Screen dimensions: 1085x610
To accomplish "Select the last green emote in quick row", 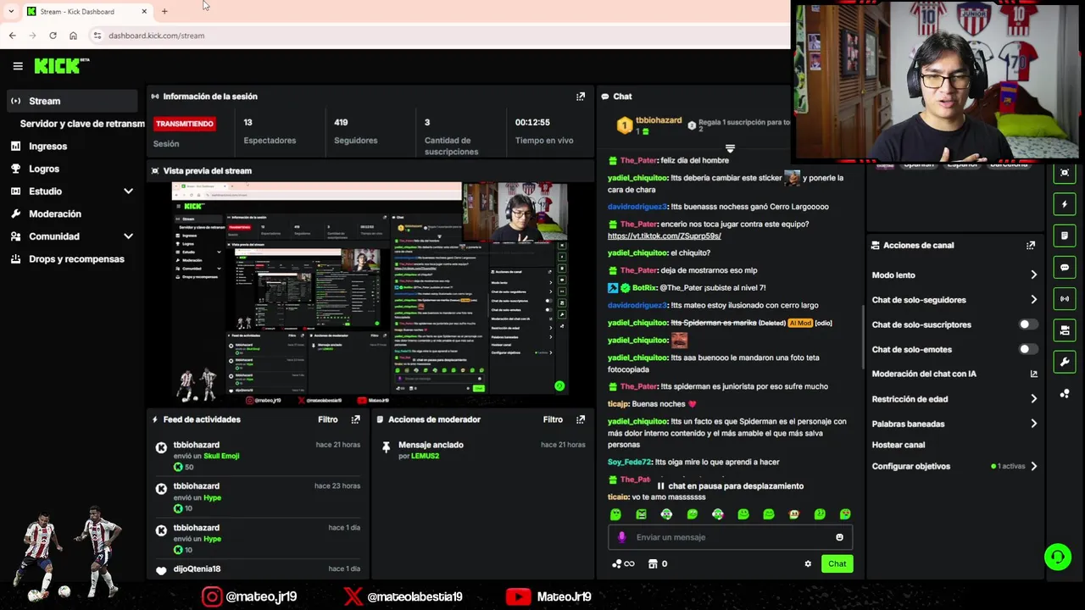I will (845, 514).
